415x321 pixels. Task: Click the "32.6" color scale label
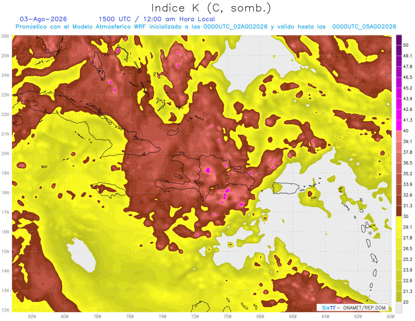407,195
